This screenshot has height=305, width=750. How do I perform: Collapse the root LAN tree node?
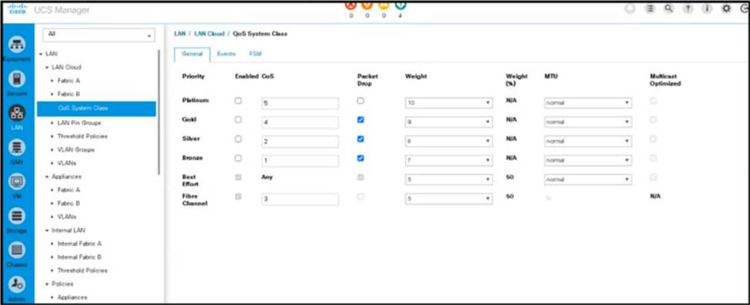coord(41,54)
